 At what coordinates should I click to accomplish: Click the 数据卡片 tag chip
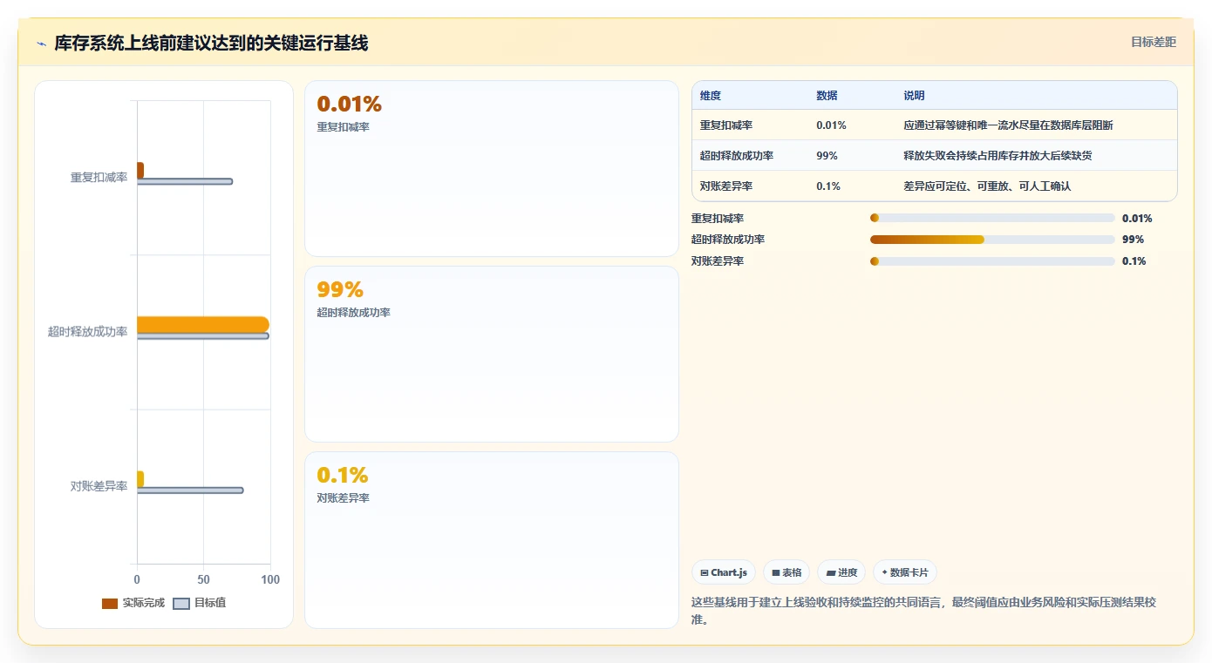[905, 572]
